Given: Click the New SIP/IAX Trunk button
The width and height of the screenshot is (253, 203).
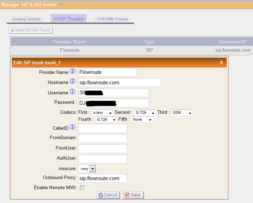Looking at the screenshot, I should point(30,30).
